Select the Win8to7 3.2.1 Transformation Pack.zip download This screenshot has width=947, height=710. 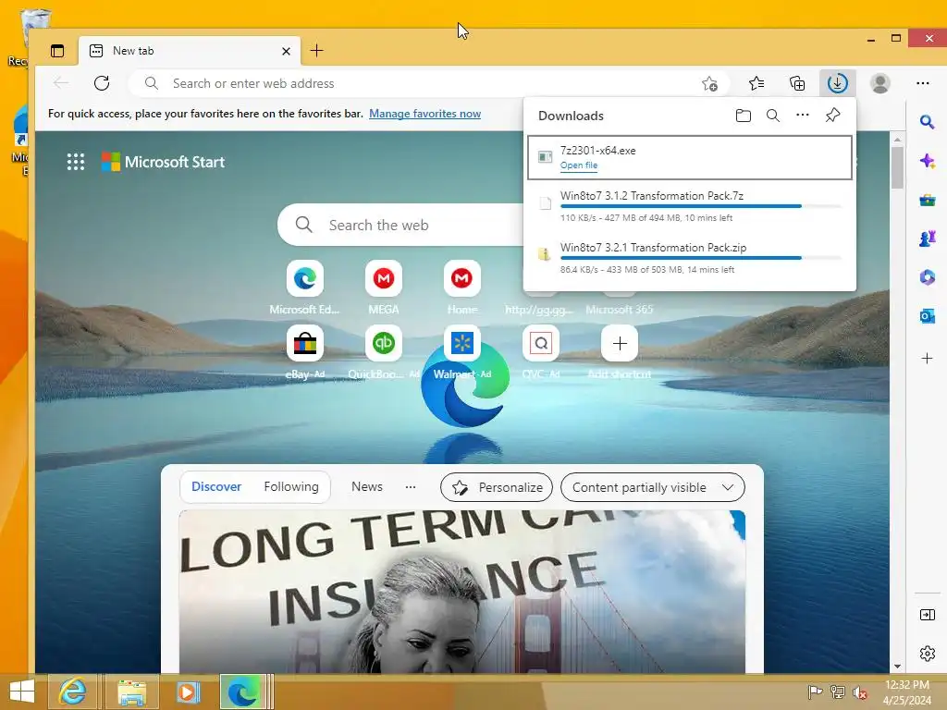(x=690, y=259)
